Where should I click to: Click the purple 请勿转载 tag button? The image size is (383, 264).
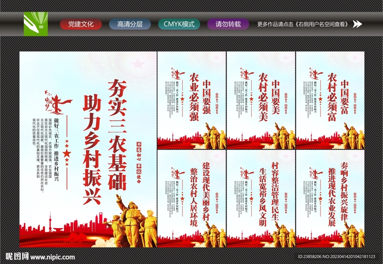(228, 24)
